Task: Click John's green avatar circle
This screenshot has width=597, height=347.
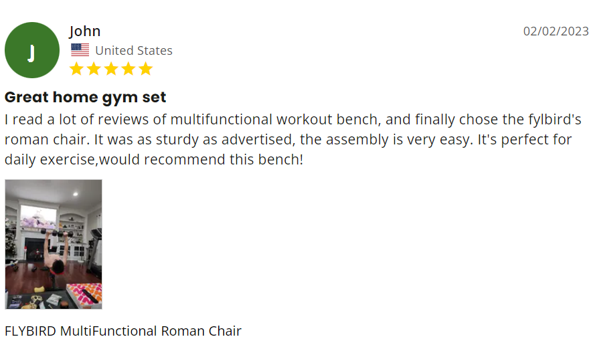Action: (x=31, y=50)
